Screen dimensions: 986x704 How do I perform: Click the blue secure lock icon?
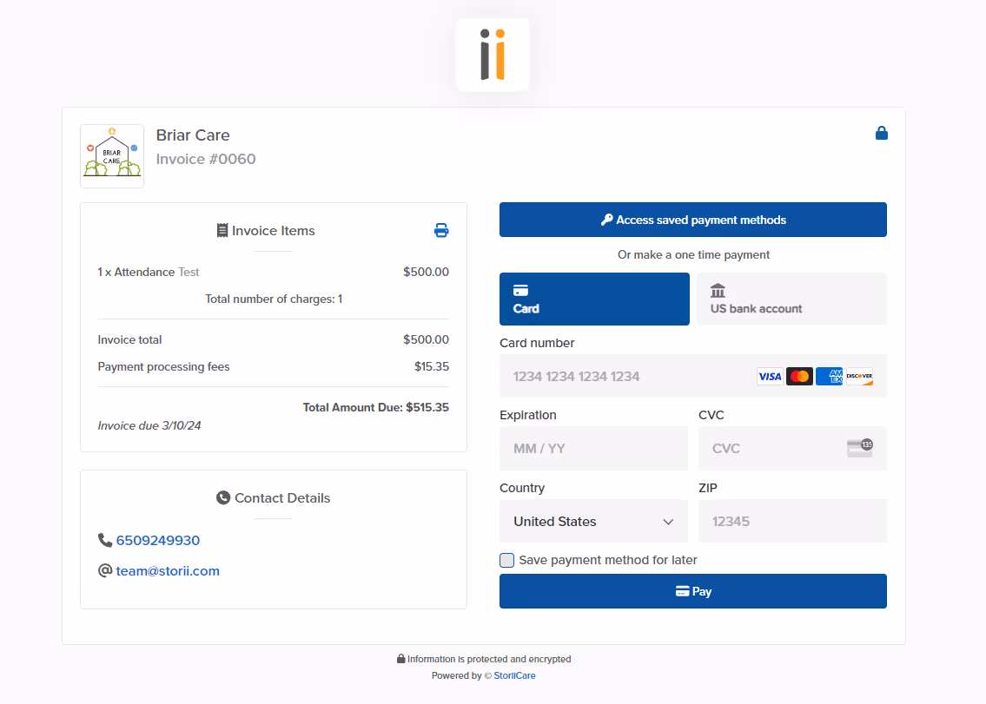[882, 134]
